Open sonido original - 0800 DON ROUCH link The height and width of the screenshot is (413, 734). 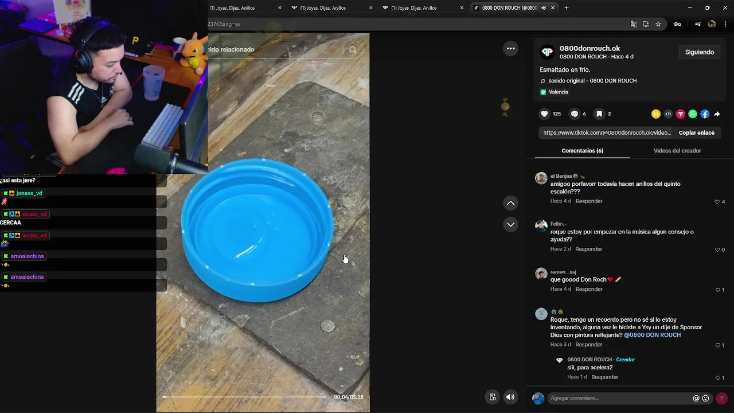[x=592, y=81]
